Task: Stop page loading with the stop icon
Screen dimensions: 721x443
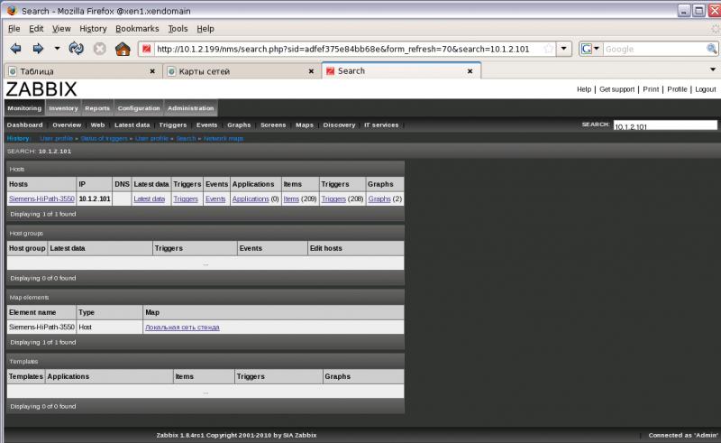Action: tap(100, 49)
